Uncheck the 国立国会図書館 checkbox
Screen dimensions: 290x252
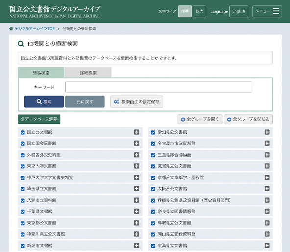pyautogui.click(x=23, y=144)
